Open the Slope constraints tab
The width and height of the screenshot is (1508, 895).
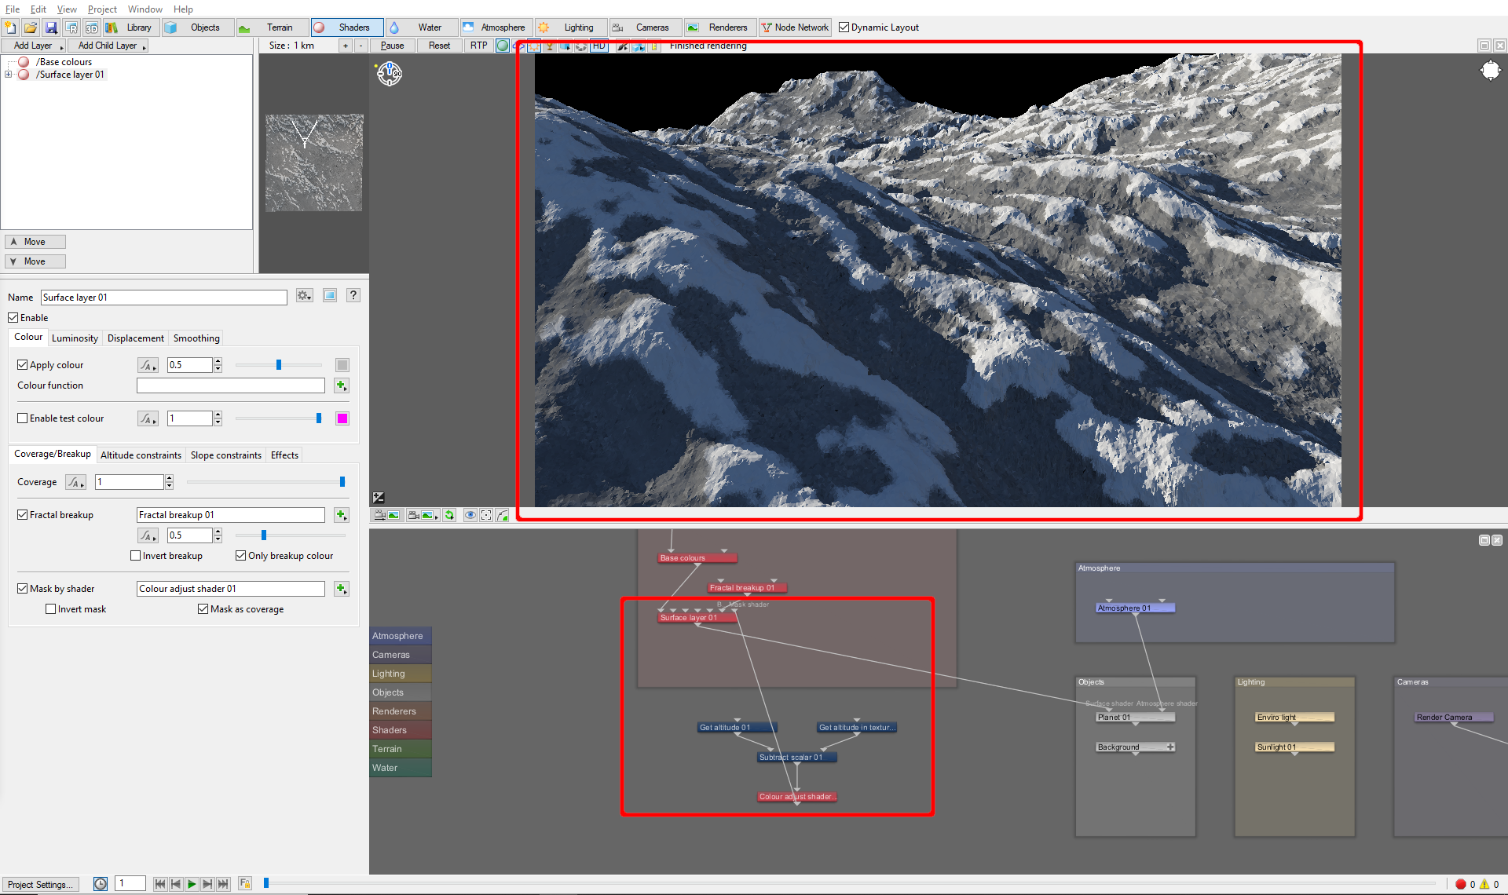[x=226, y=455]
